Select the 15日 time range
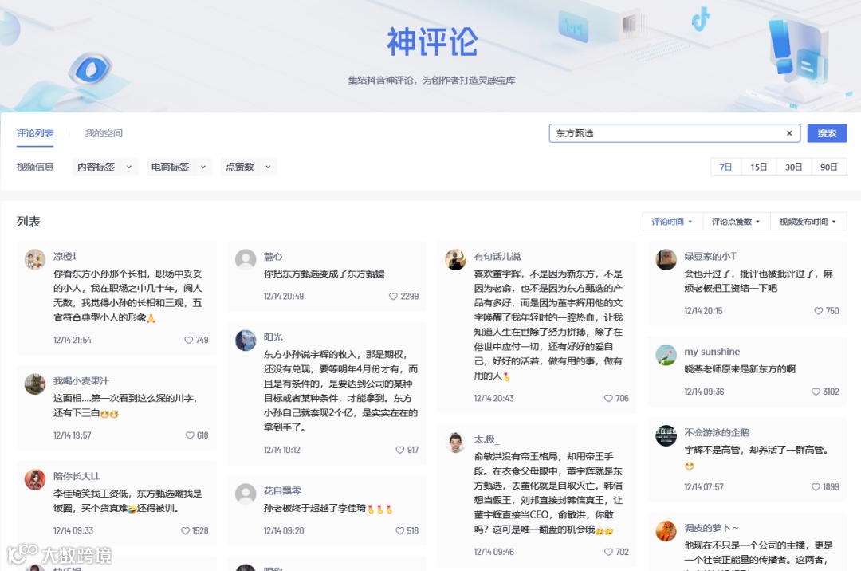 pos(759,167)
